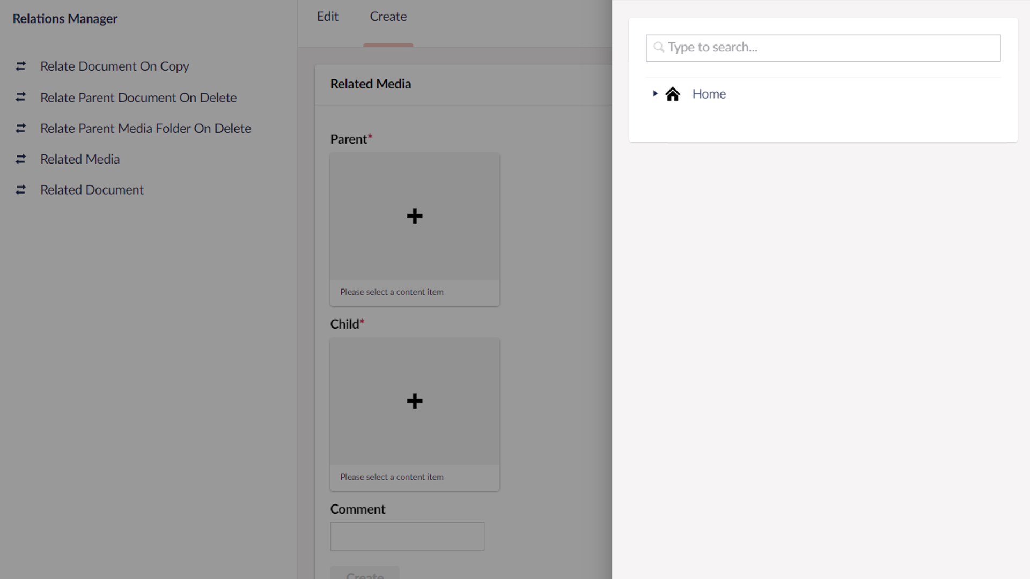
Task: Click the swap icon beside Relate Parent Media Folder On Delete
Action: (21, 128)
